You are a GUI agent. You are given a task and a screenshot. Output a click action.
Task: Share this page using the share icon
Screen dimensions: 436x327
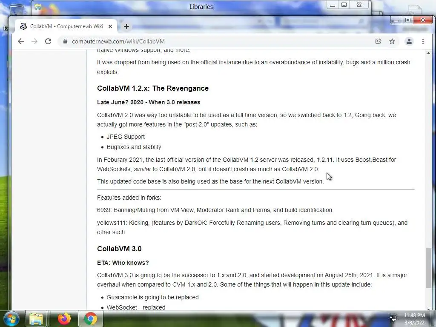378,41
